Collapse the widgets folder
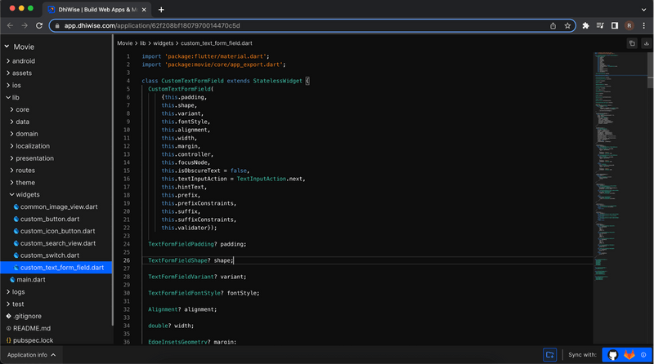This screenshot has width=654, height=364. [x=27, y=194]
